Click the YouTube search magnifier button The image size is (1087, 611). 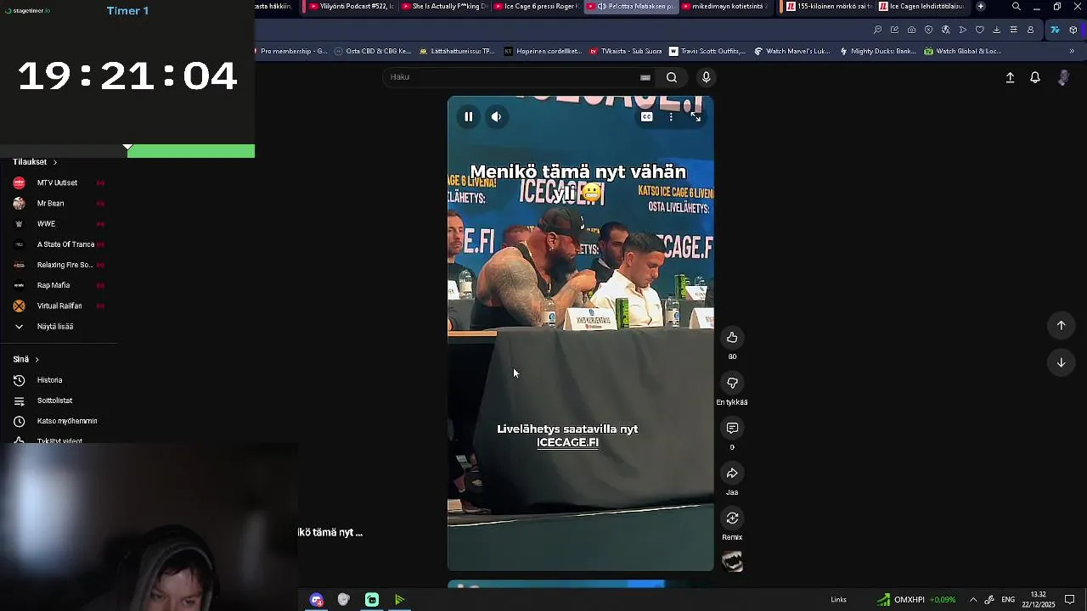click(x=672, y=77)
